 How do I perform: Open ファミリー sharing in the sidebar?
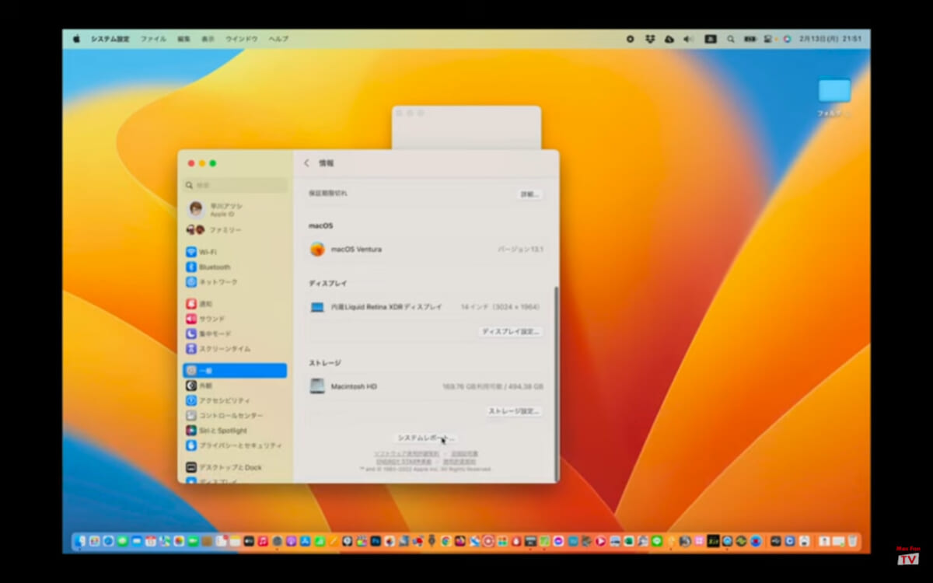235,230
